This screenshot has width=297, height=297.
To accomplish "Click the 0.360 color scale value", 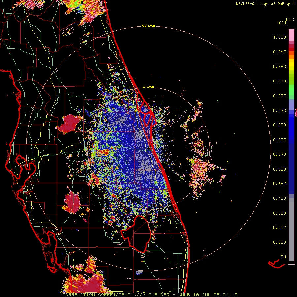I will tap(280, 213).
